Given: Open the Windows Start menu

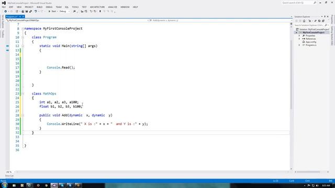Looking at the screenshot, I should (x=5, y=185).
